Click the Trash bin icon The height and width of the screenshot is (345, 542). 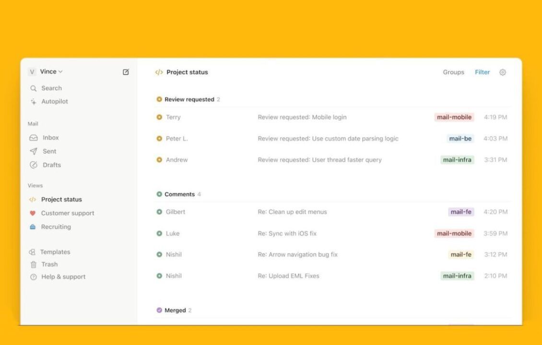pos(33,264)
